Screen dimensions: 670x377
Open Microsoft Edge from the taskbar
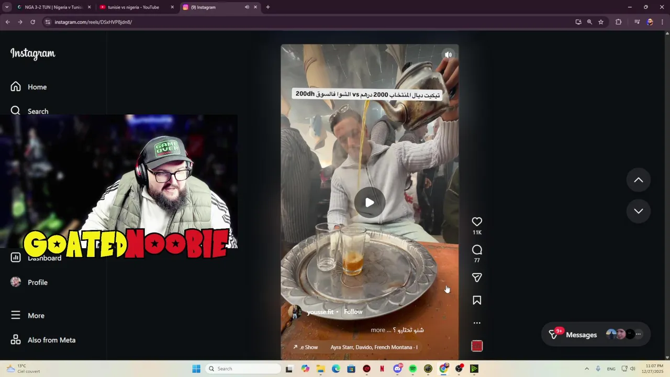[336, 369]
